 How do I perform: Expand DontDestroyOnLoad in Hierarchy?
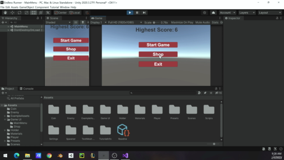(x=8, y=30)
